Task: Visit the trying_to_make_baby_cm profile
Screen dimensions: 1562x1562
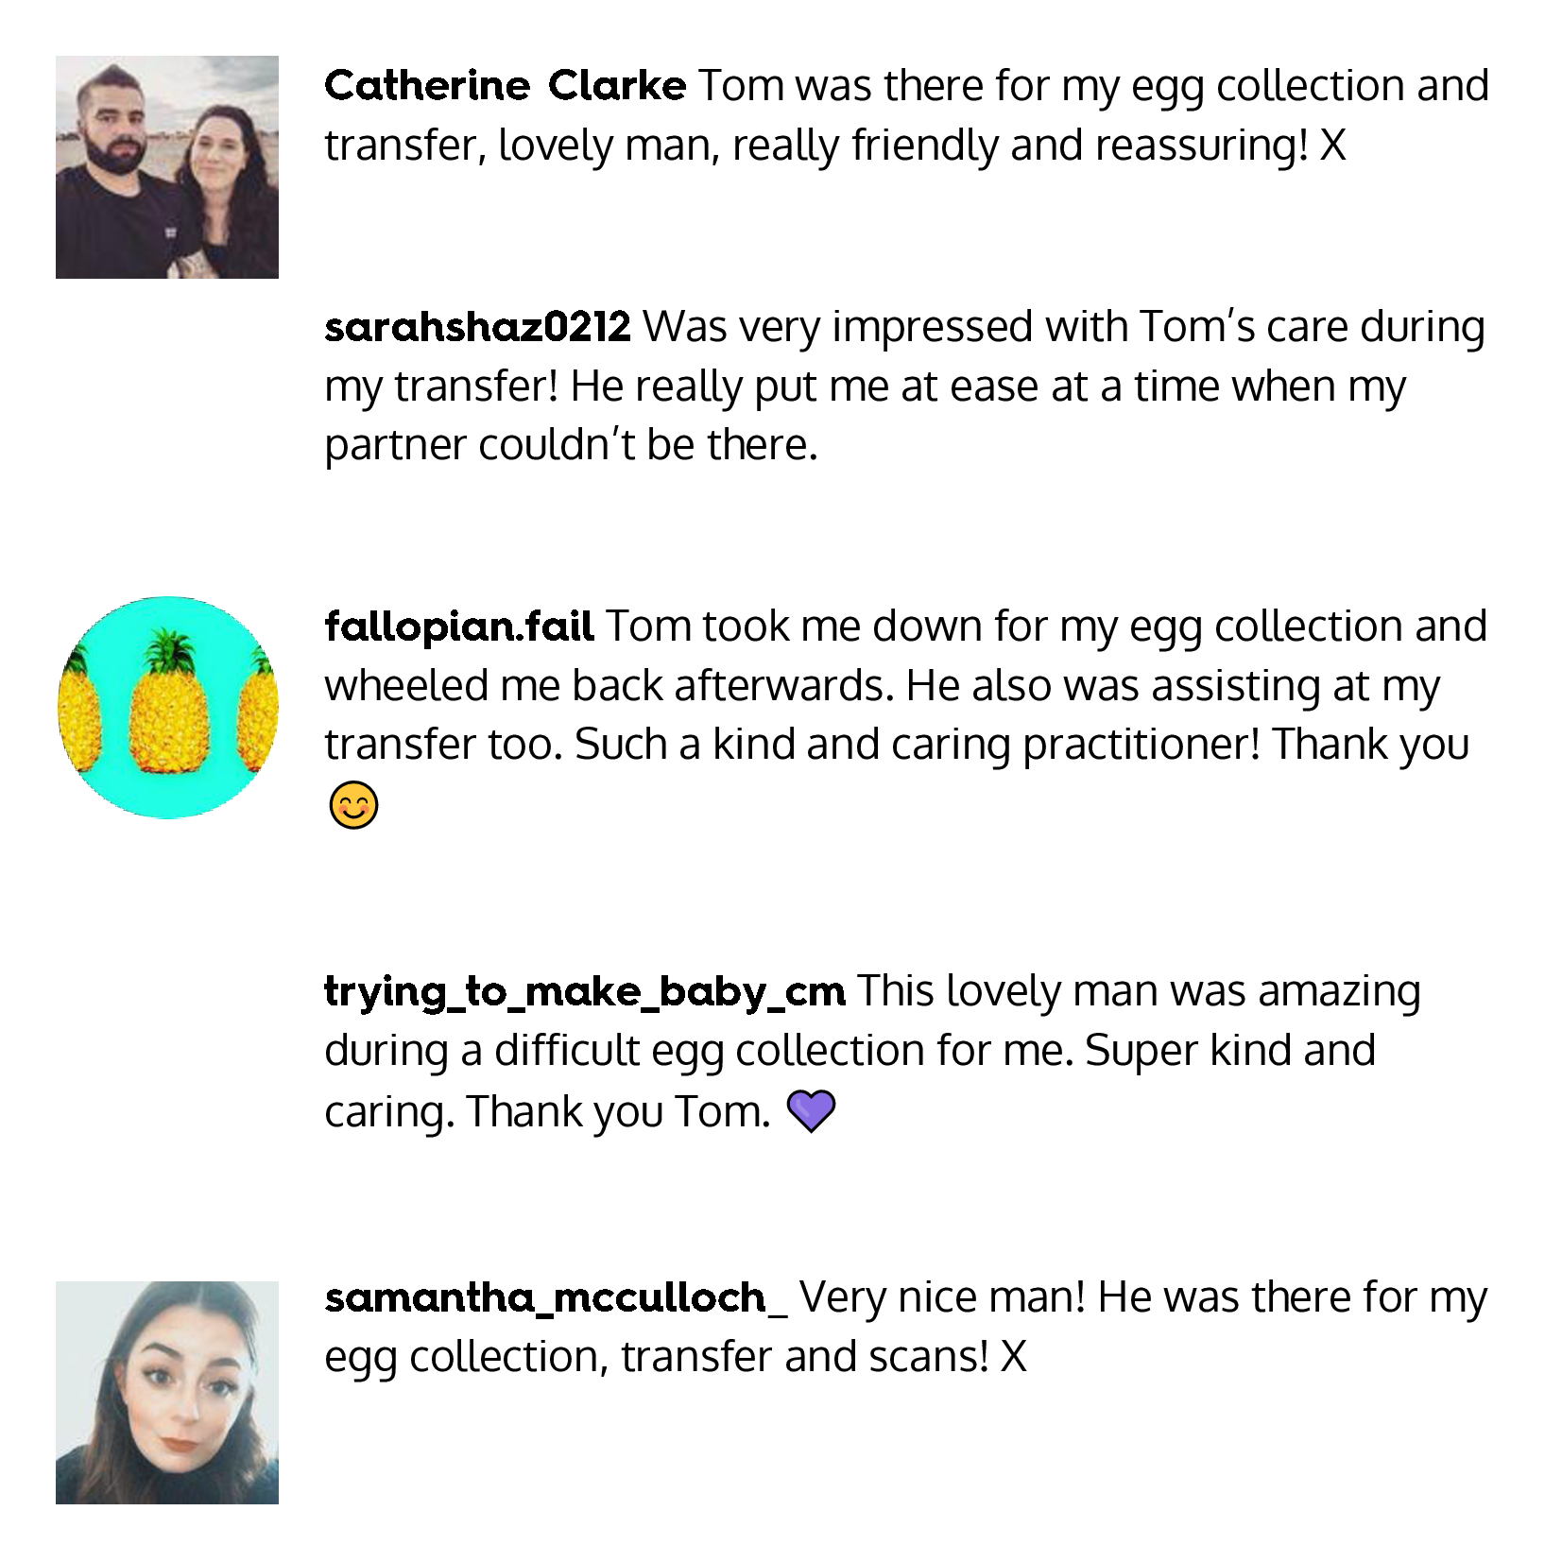Action: 584,991
